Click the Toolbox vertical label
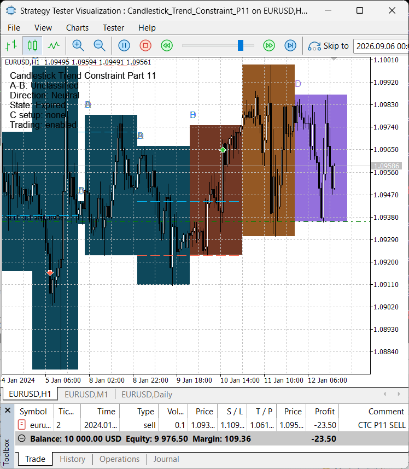This screenshot has height=469, width=409. click(7, 452)
